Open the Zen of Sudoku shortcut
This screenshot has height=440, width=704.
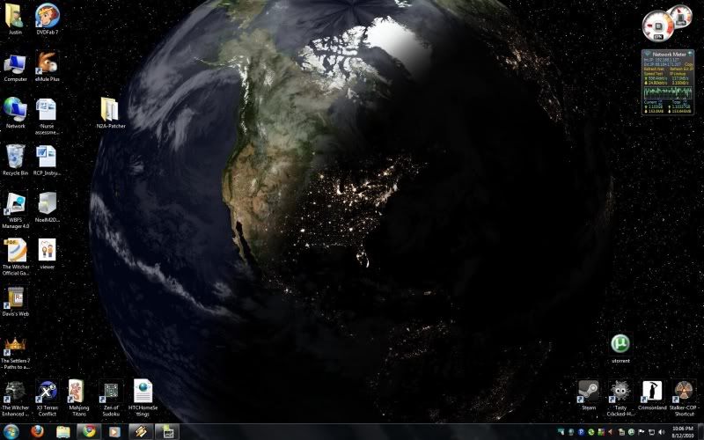(x=110, y=392)
